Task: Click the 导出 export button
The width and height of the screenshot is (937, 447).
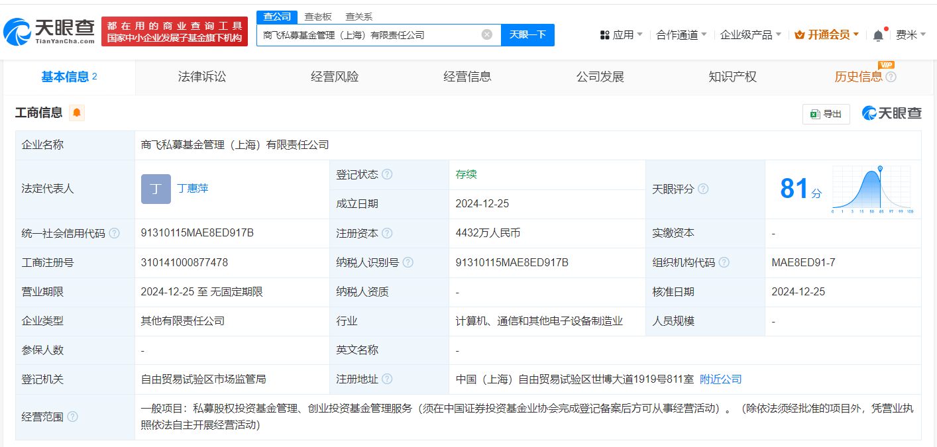Action: tap(826, 114)
